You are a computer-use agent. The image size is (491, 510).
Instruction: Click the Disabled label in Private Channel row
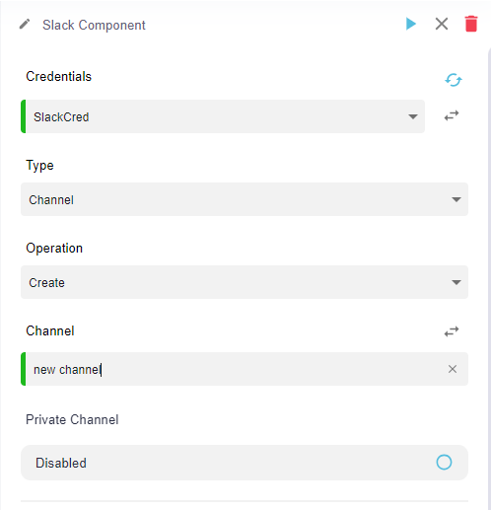(61, 463)
